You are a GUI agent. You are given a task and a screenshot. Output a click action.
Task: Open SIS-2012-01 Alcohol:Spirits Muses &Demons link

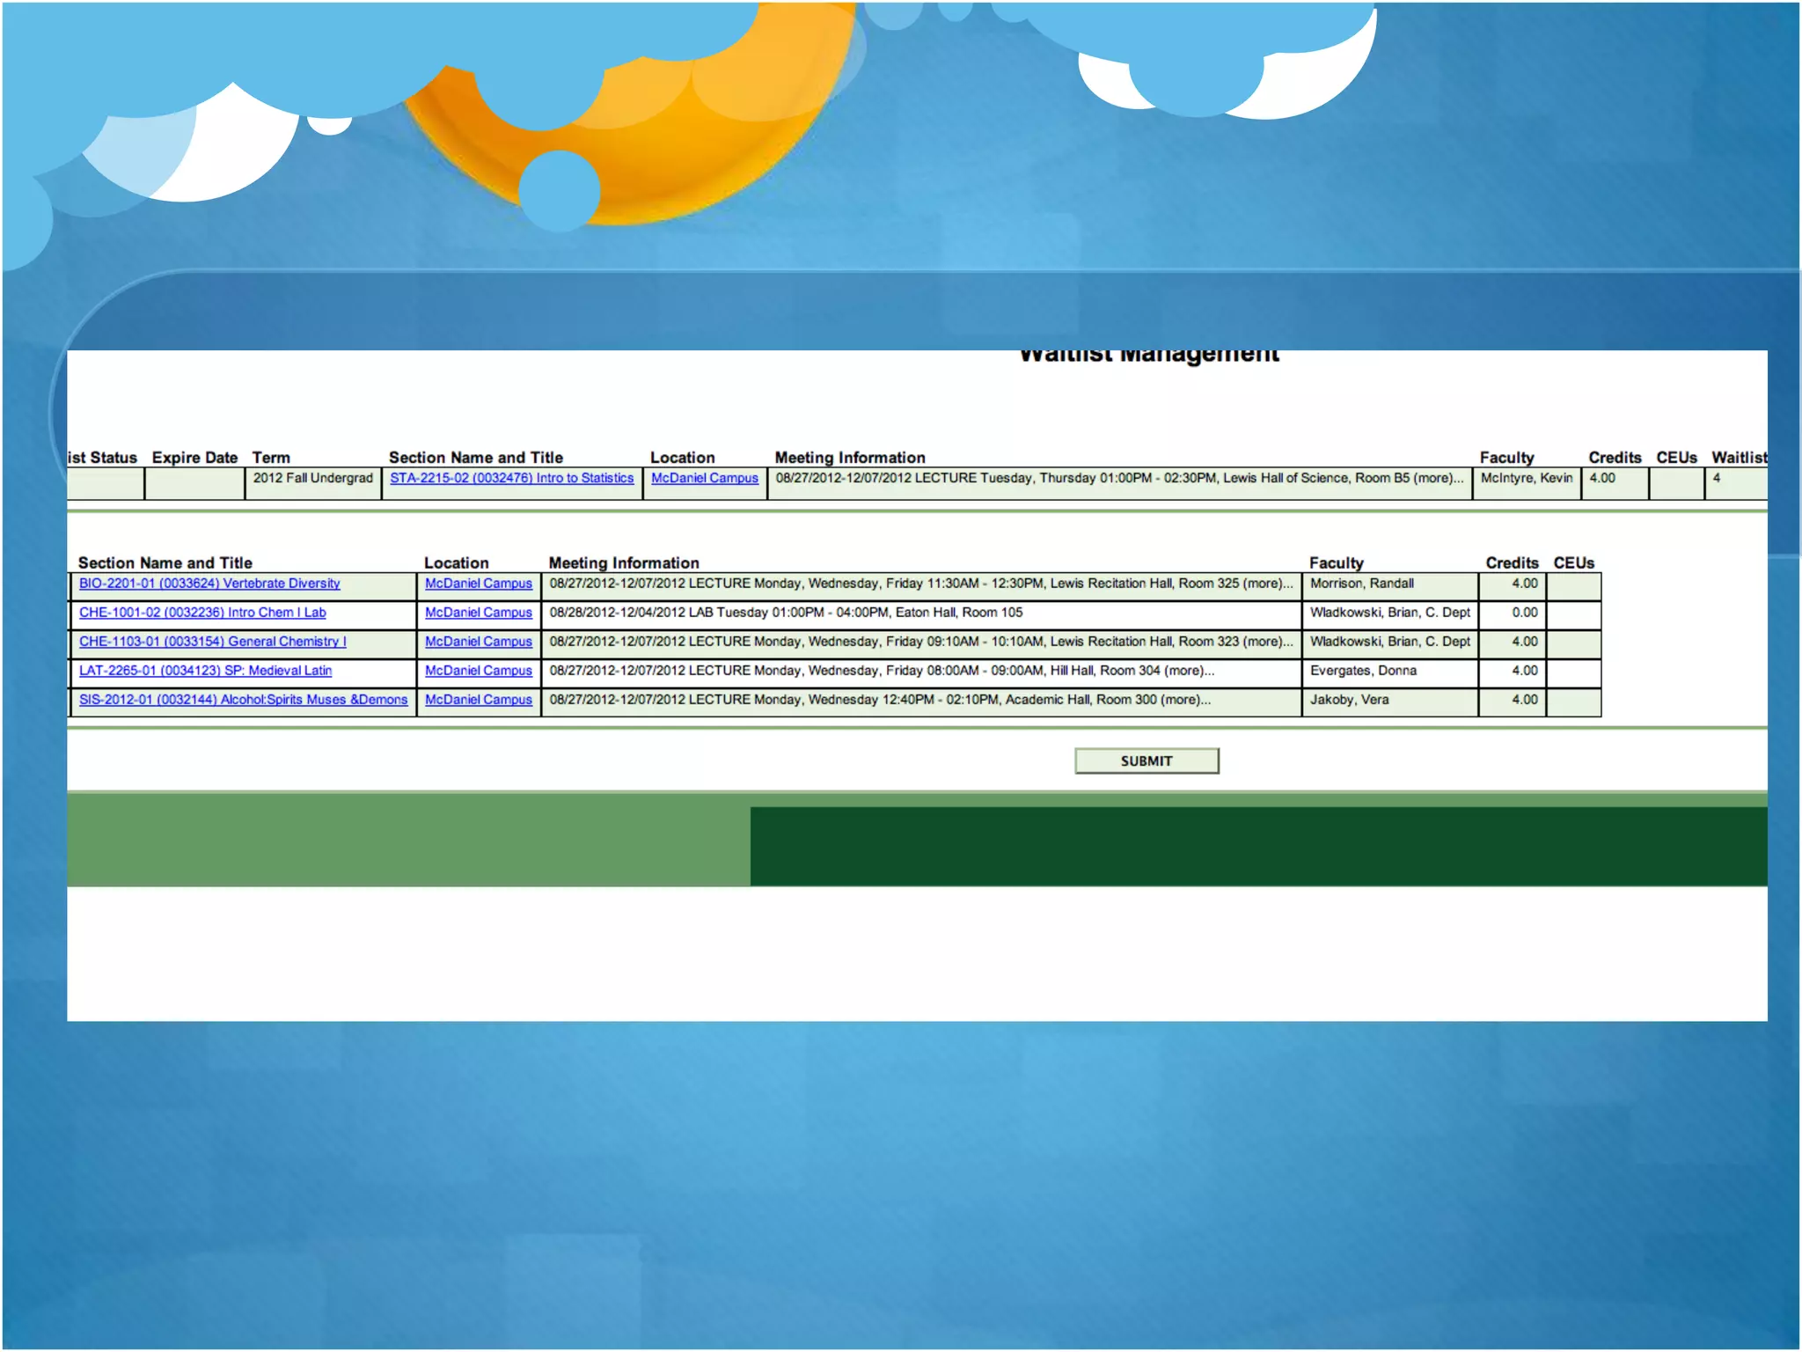click(x=243, y=700)
